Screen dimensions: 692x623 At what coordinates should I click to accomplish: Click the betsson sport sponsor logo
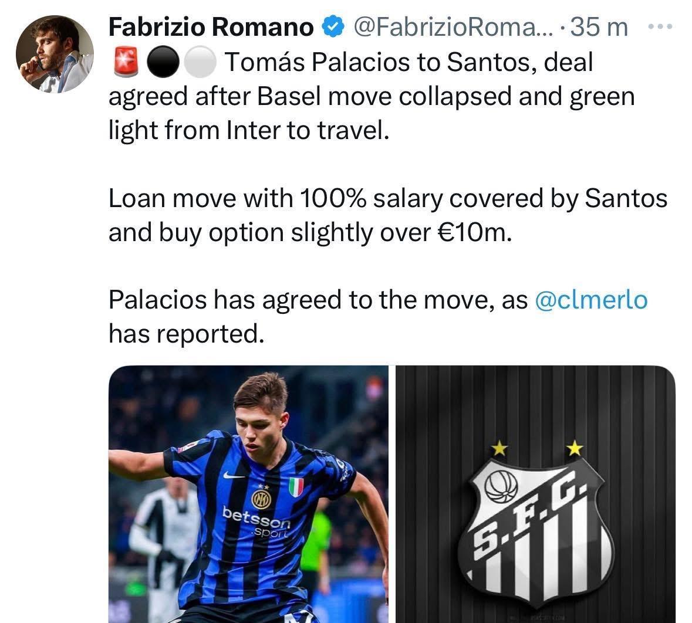pyautogui.click(x=256, y=522)
